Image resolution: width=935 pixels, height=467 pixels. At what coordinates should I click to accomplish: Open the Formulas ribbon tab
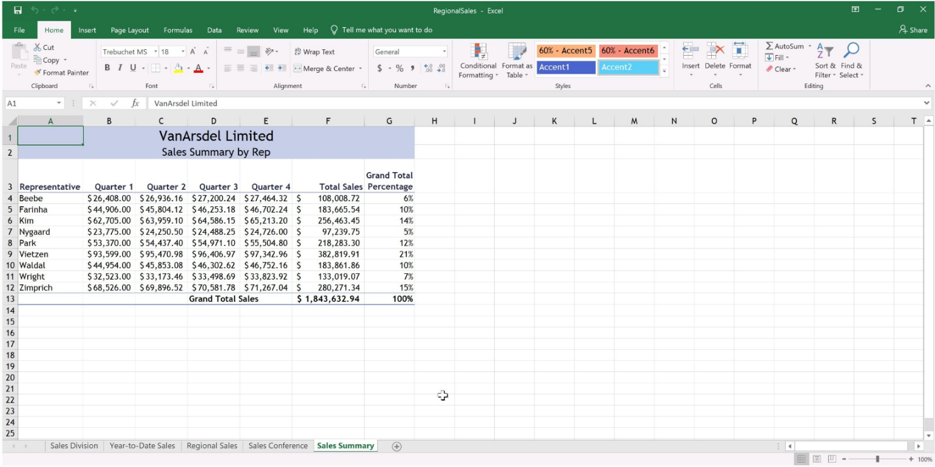point(178,30)
